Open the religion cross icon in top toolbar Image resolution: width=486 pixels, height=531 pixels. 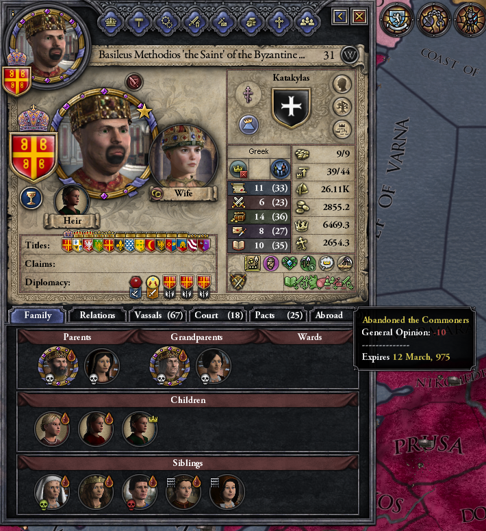(x=279, y=23)
